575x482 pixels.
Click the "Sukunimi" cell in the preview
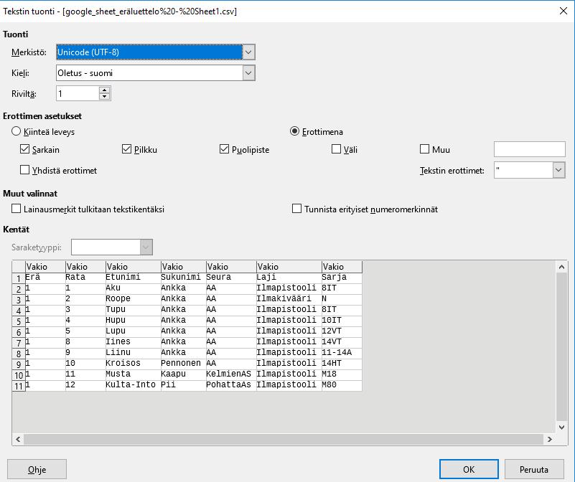pos(183,278)
